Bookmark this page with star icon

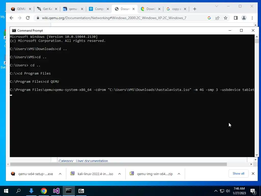[x=226, y=18]
